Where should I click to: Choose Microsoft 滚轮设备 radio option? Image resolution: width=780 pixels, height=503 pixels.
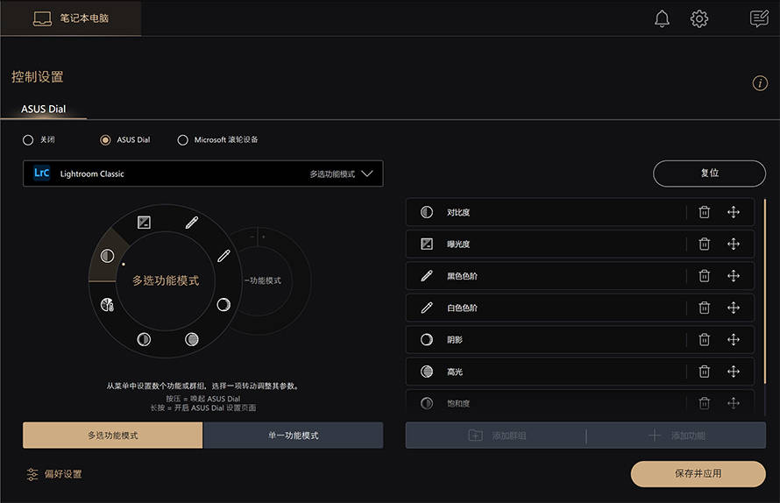(x=183, y=139)
